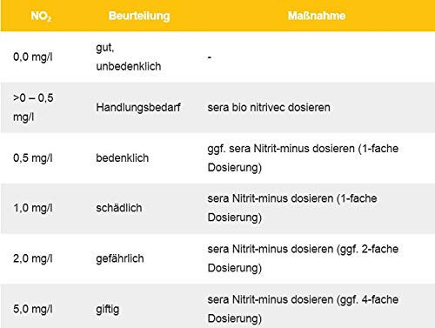Click the giftig assessment cell
Screen dimensions: 435x328
click(x=107, y=309)
